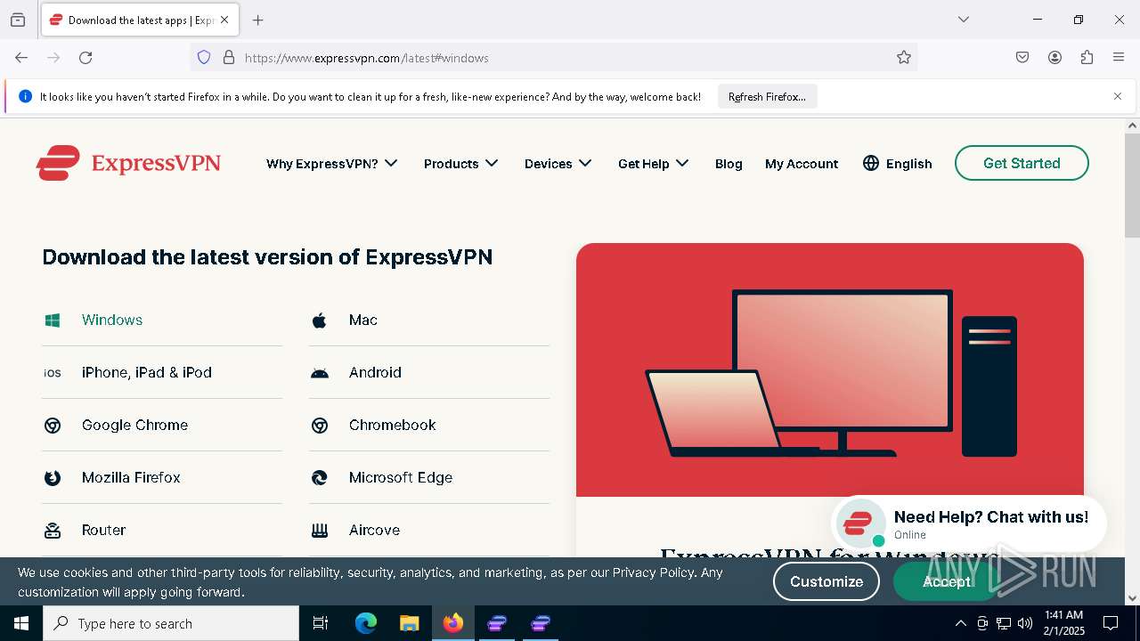Viewport: 1140px width, 641px height.
Task: Accept cookies
Action: click(x=946, y=581)
